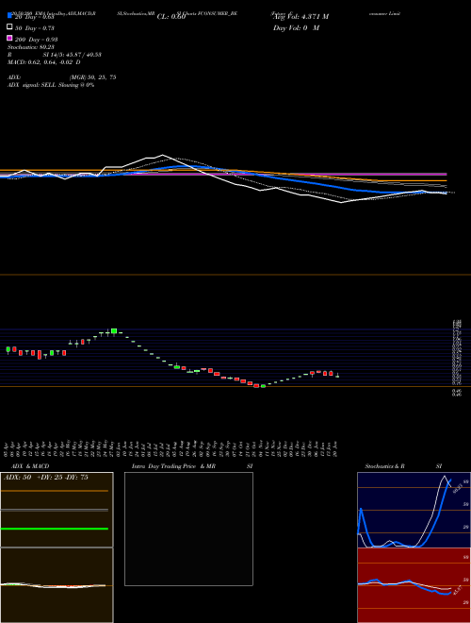The height and width of the screenshot is (623, 471).
Task: Select the Stochastics: 89.28 line in top-left info
Action: [30, 47]
